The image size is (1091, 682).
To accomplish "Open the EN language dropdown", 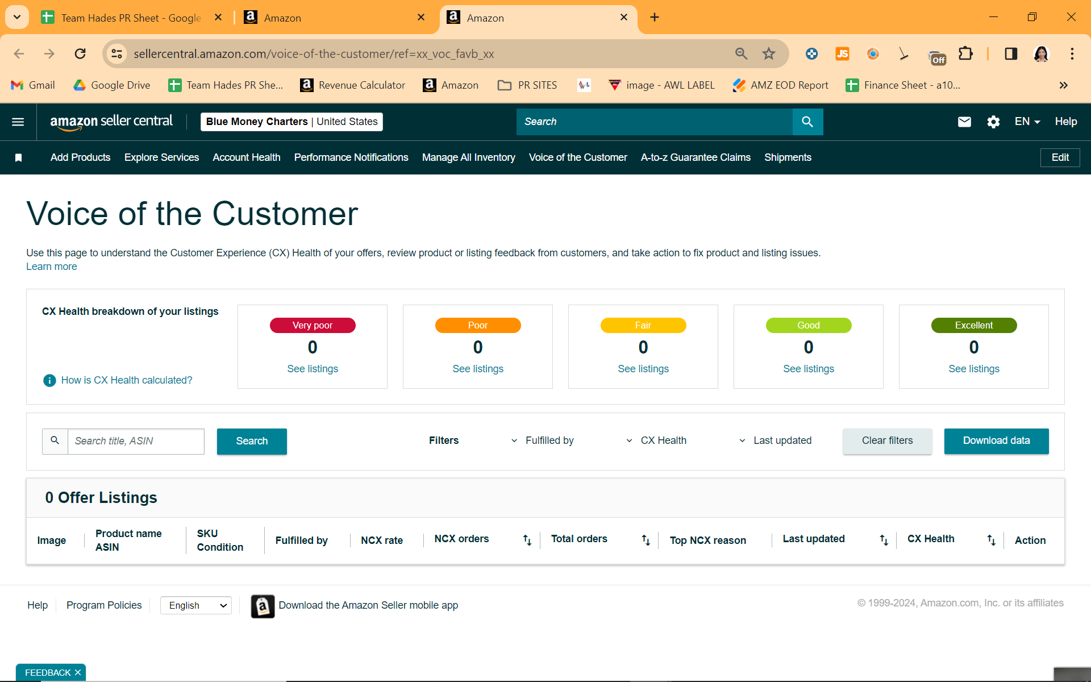I will click(1027, 122).
